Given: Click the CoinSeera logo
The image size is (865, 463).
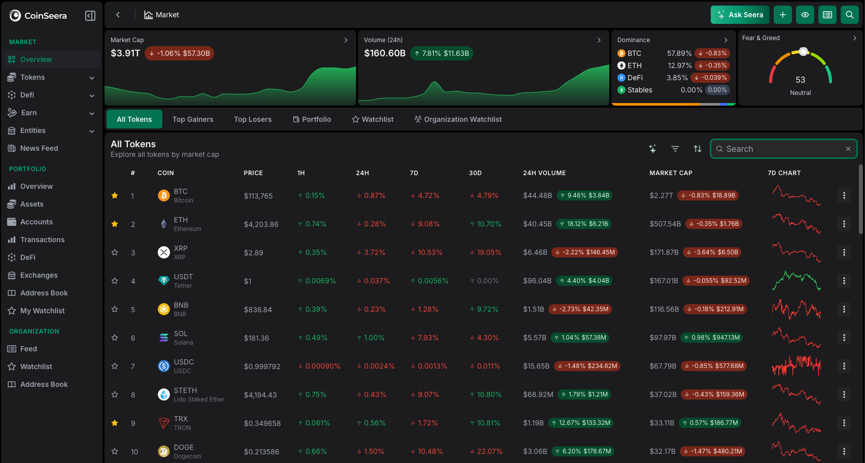Looking at the screenshot, I should [x=38, y=16].
